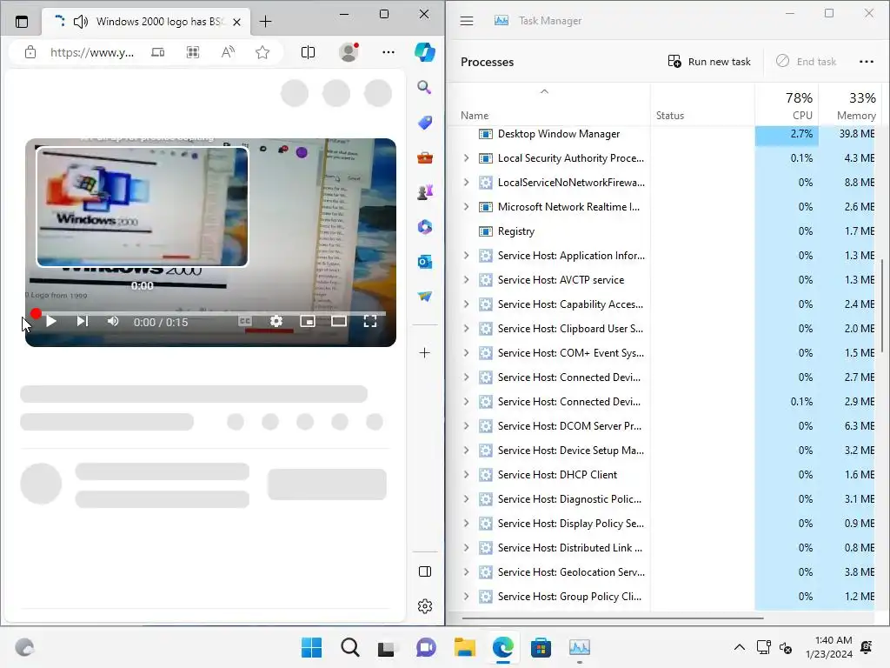Open sidebar Games chess icon
The image size is (890, 668).
[x=424, y=192]
